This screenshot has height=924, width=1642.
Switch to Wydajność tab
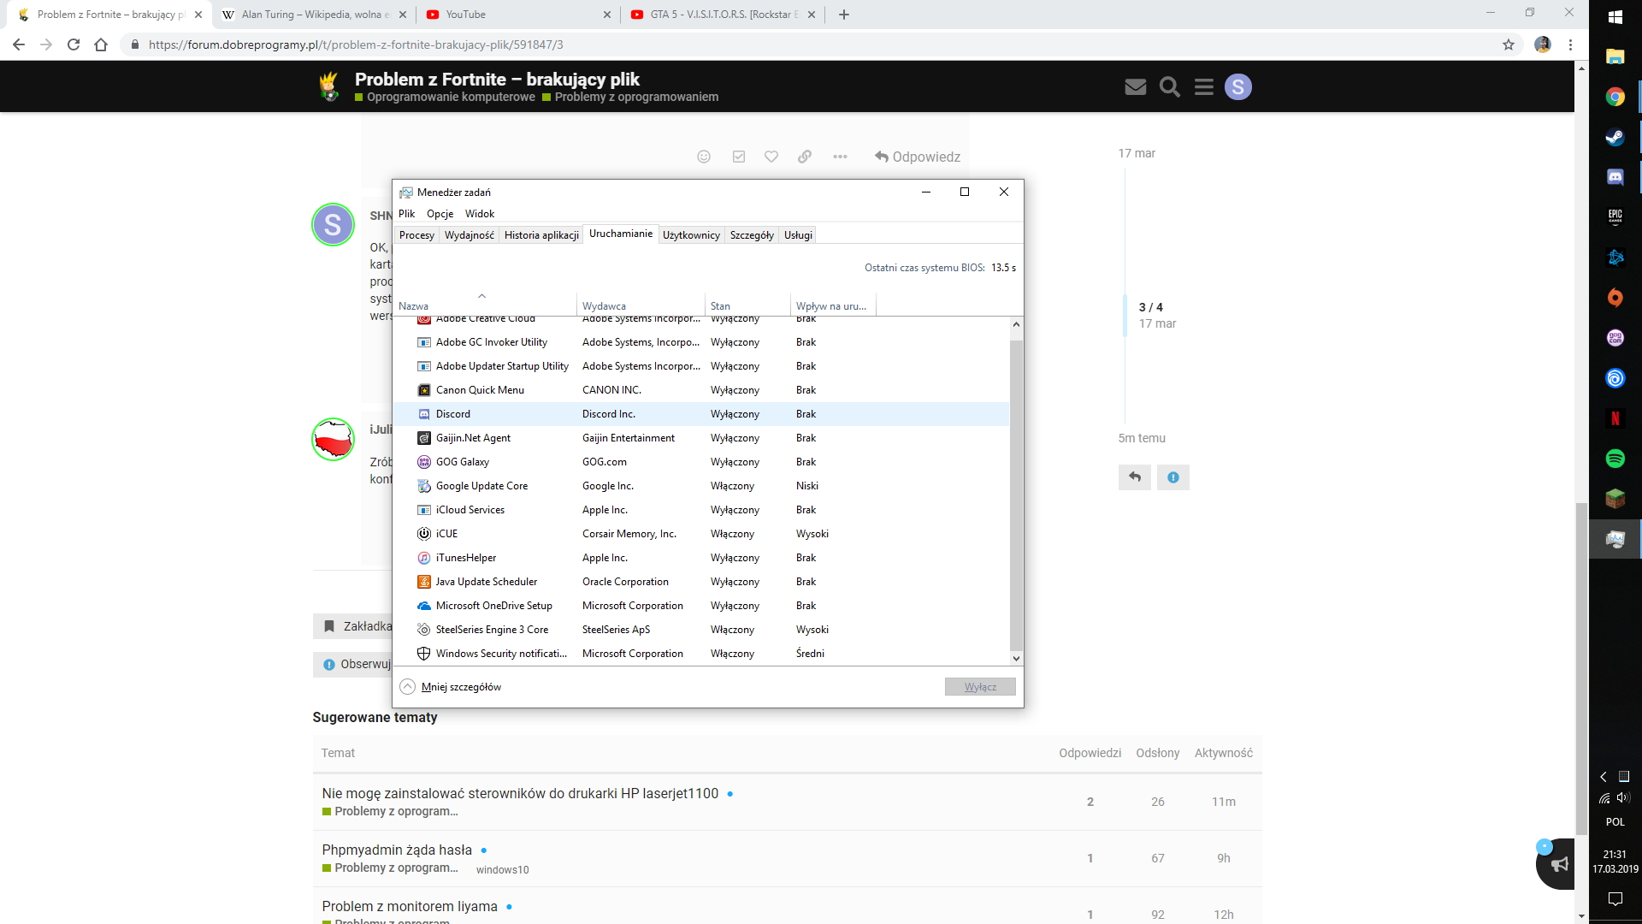470,235
